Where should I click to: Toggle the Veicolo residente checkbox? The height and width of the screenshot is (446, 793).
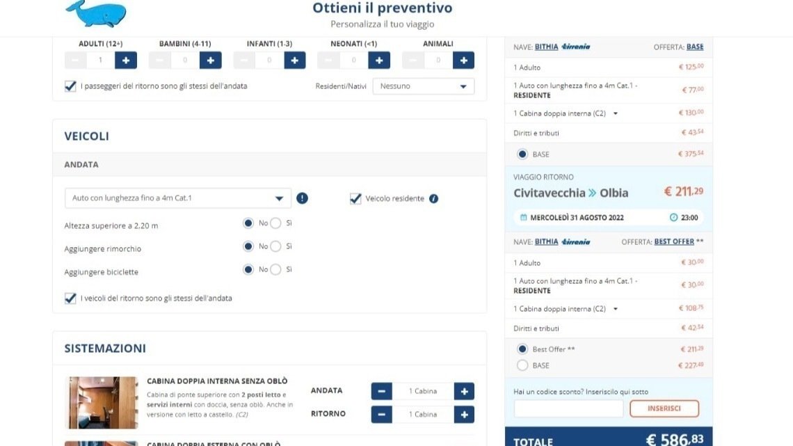pyautogui.click(x=358, y=198)
